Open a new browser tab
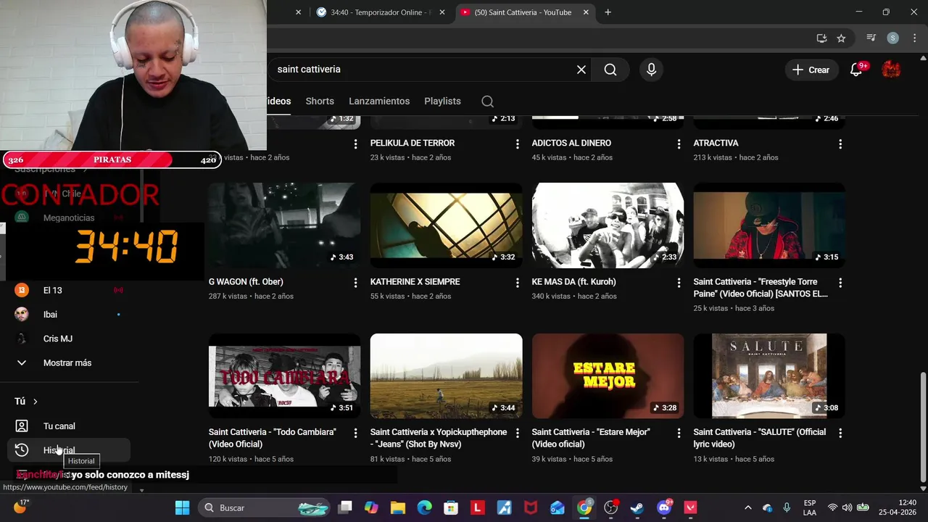The height and width of the screenshot is (522, 928). pos(608,12)
